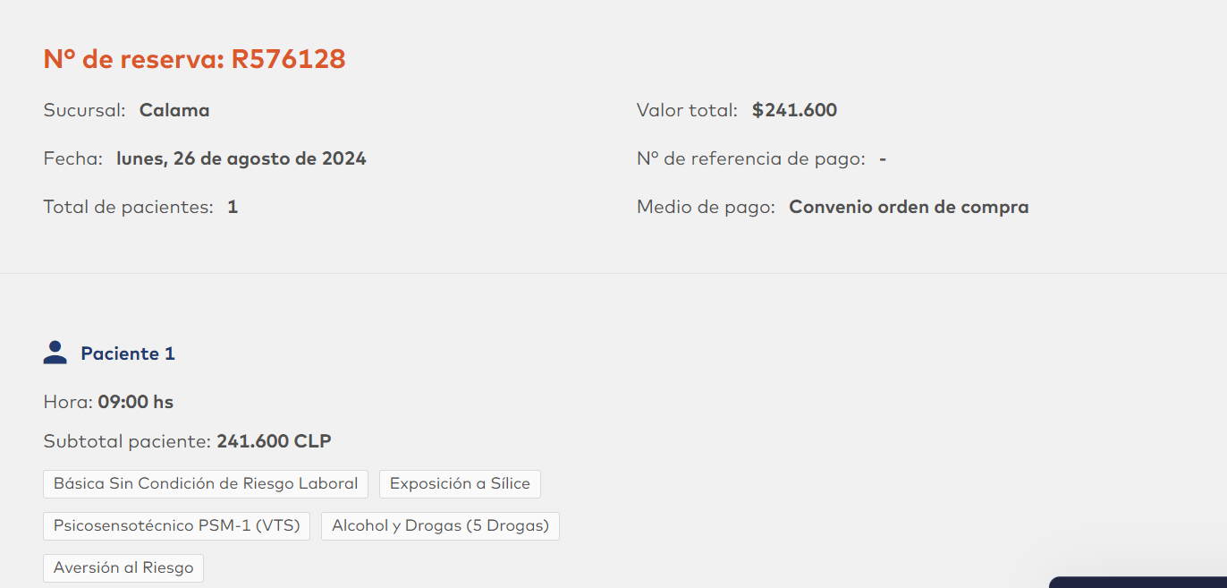Click the patient subtotal 241.600 CLP
Screen dimensions: 1227x588
274,441
